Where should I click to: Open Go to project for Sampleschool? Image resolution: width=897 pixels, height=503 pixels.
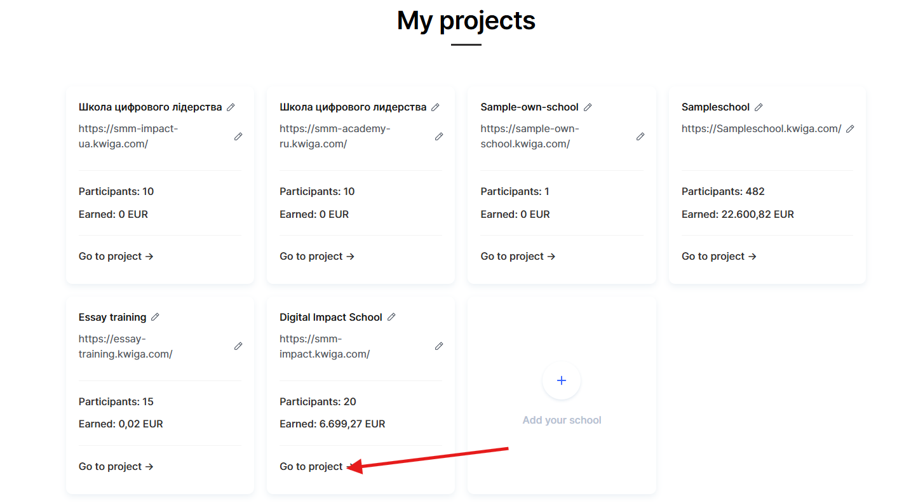(x=718, y=257)
